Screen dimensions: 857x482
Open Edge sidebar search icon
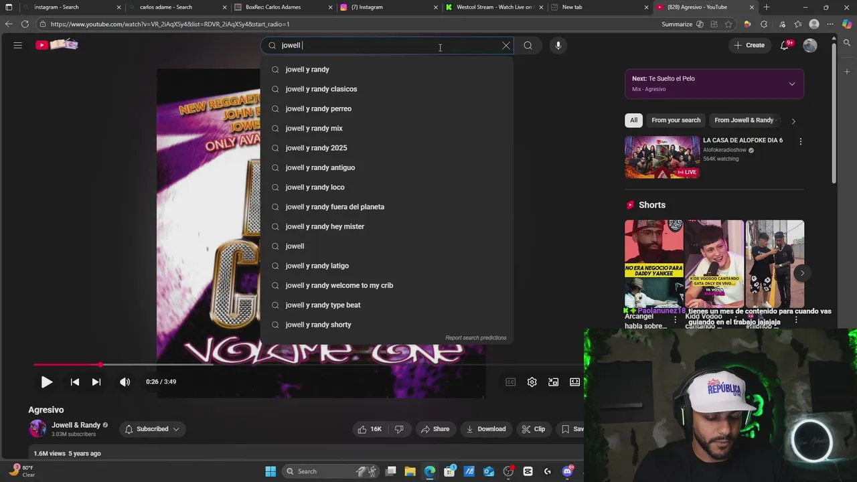click(x=847, y=43)
